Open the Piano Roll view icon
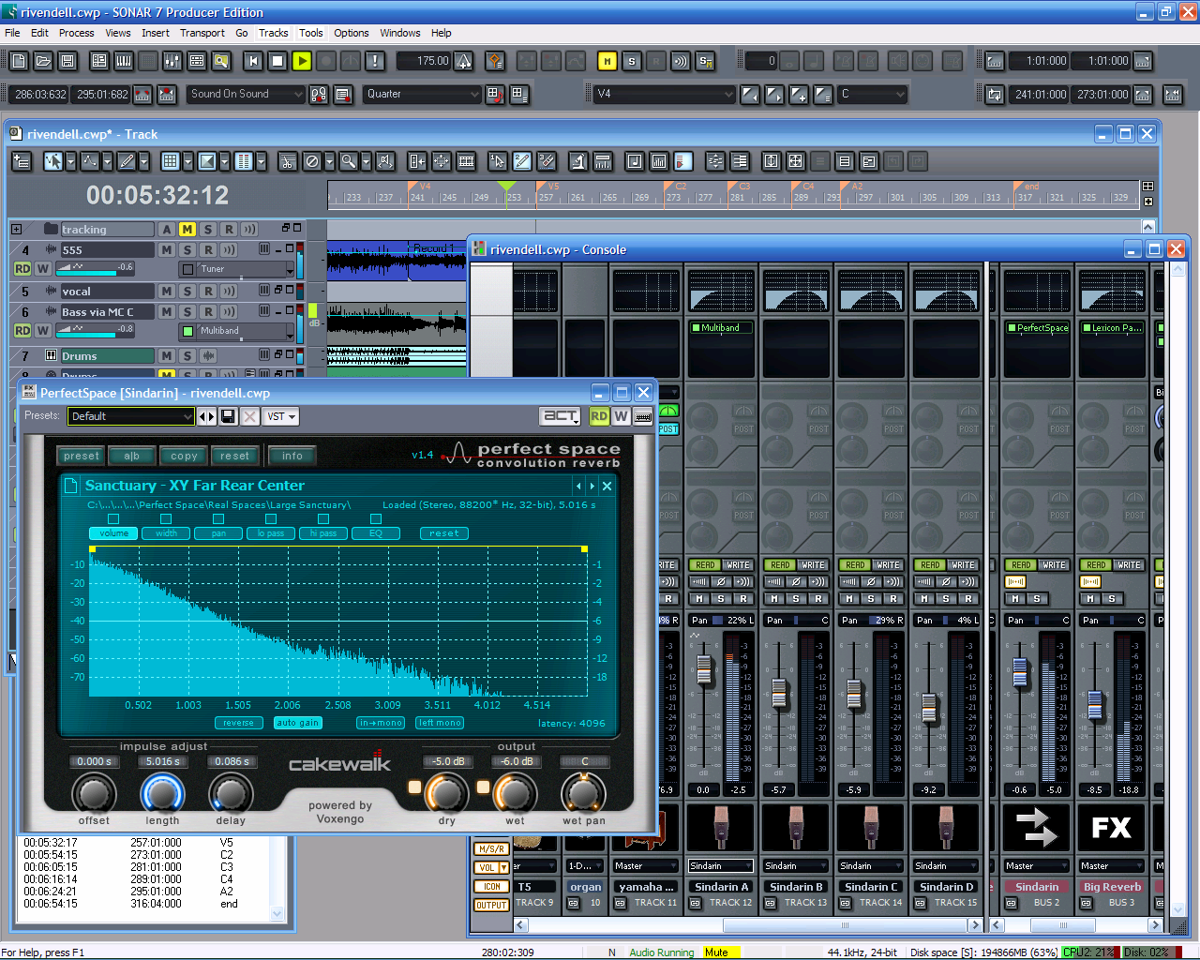Viewport: 1200px width, 960px height. [124, 61]
